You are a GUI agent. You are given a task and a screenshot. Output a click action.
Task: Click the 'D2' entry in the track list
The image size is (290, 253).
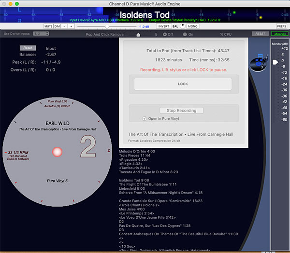pyautogui.click(x=121, y=222)
